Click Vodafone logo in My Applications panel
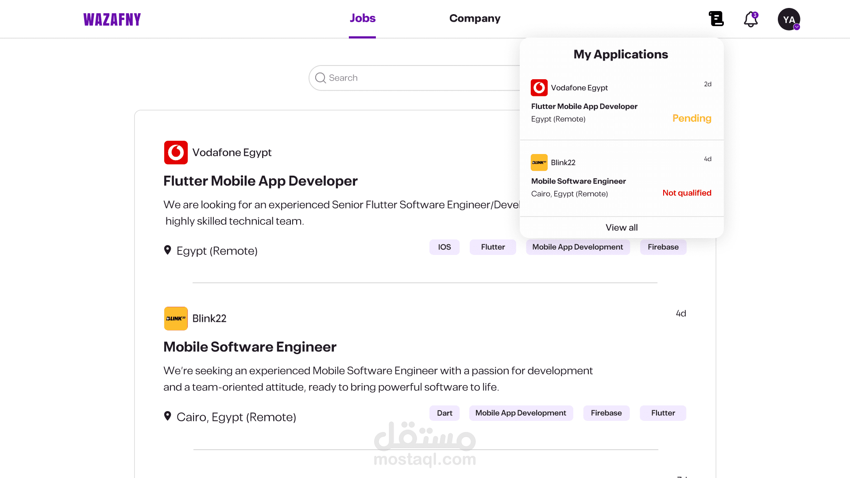Screen dimensions: 850x478 pos(539,88)
